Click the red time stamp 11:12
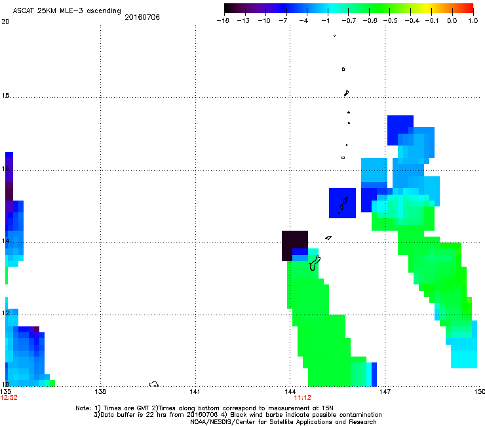The height and width of the screenshot is (426, 485). tap(303, 398)
